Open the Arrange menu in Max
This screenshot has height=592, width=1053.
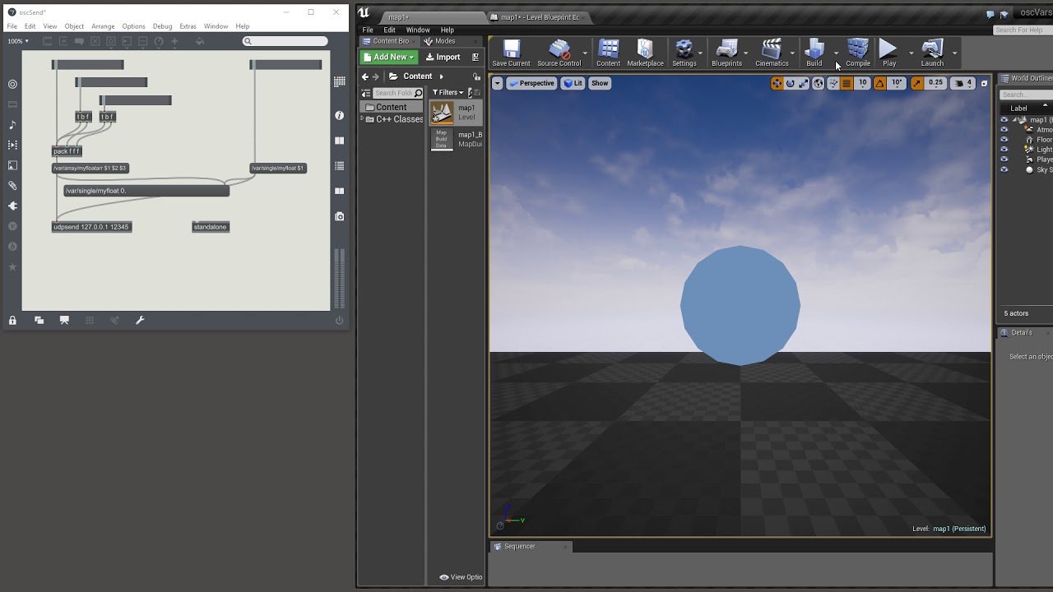coord(103,26)
